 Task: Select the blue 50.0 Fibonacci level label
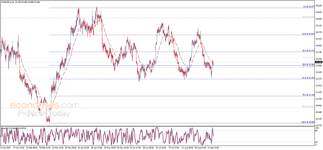(308, 65)
